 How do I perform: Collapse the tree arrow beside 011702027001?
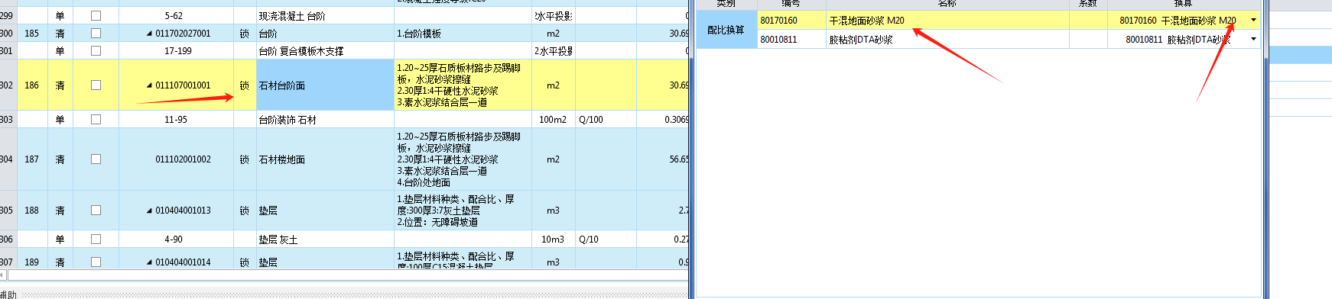(x=149, y=34)
